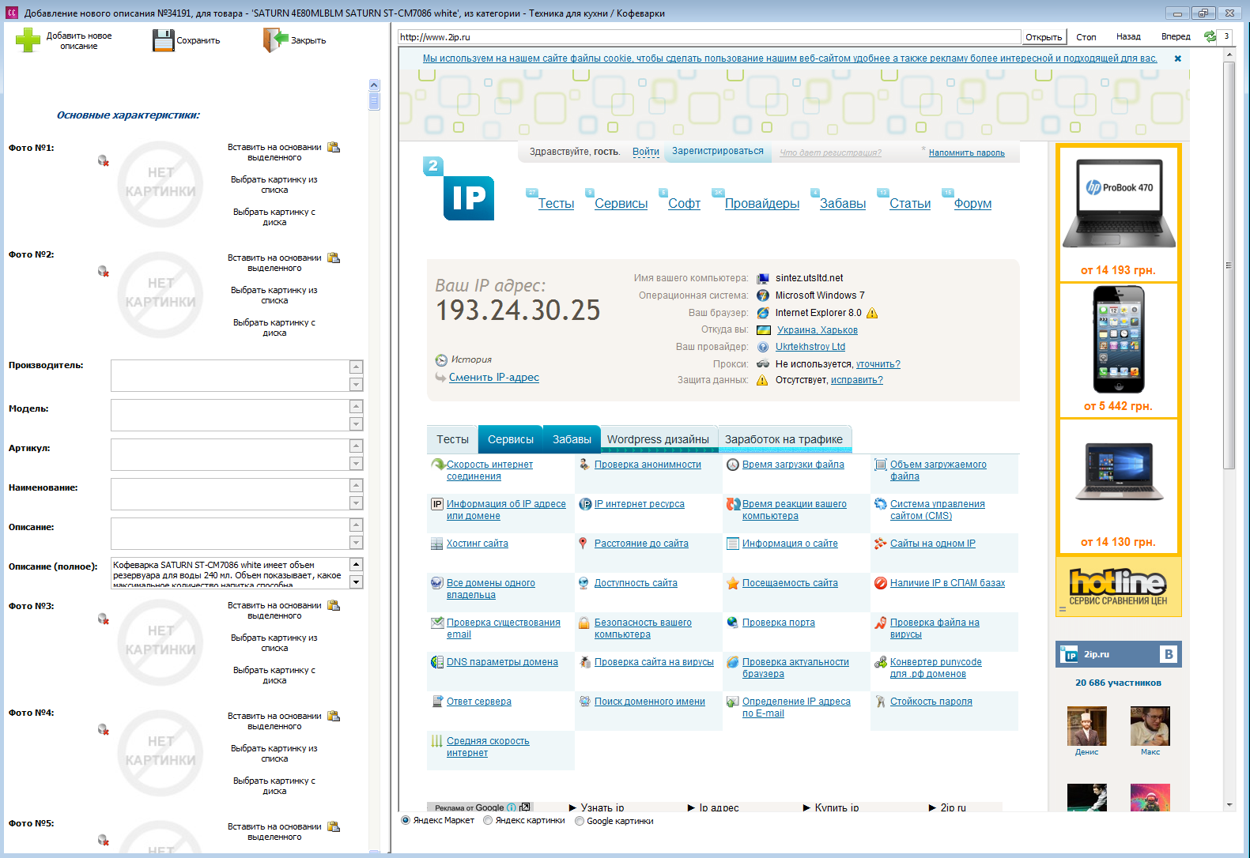
Task: Click the left panel vertical scrollbar thumb
Action: [x=374, y=101]
